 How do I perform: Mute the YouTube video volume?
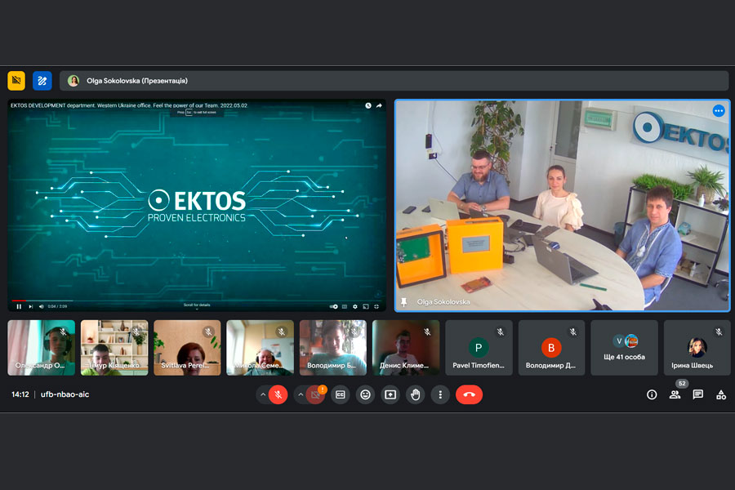(x=42, y=307)
